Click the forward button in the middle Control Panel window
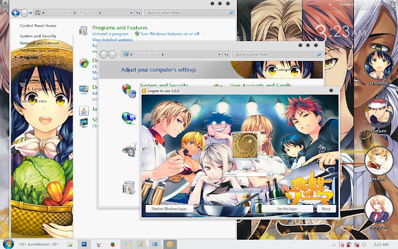 112,54
